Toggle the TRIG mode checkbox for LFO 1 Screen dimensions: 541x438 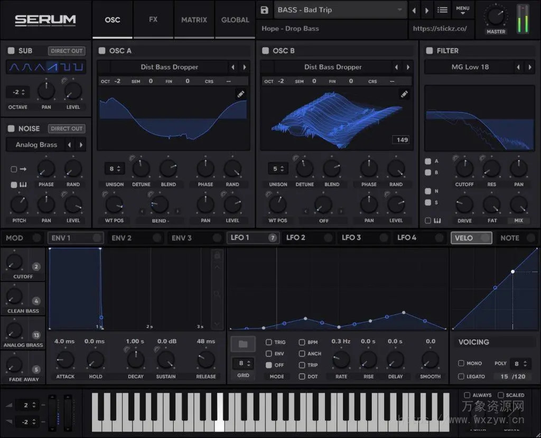(268, 342)
